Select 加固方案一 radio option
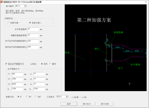This screenshot has width=149, height=108. (x=9, y=23)
